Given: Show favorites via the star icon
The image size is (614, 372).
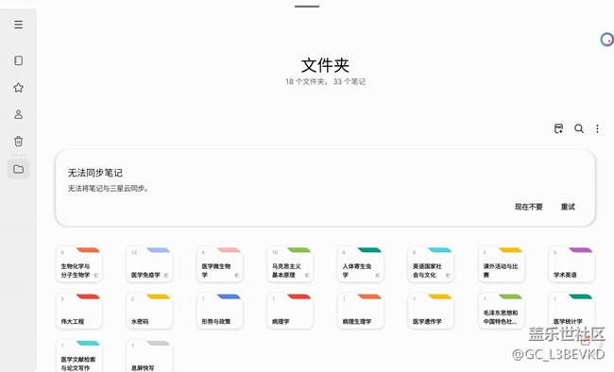Looking at the screenshot, I should 18,87.
